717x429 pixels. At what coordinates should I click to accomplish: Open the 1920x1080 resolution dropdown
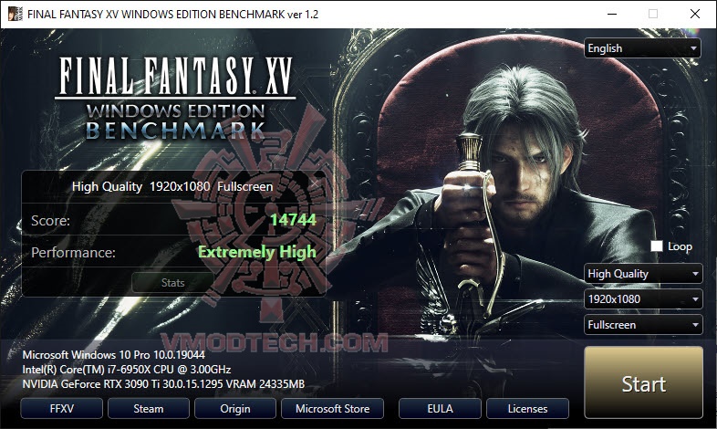(643, 299)
